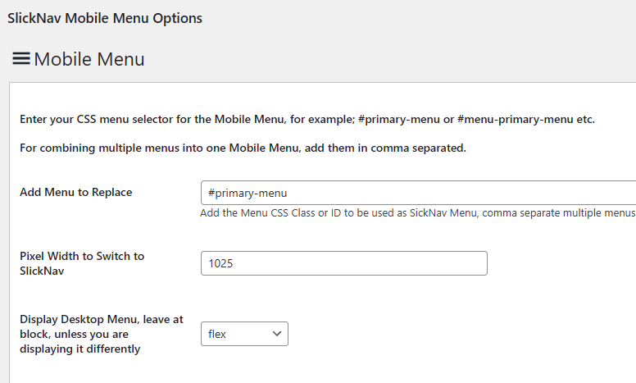Click the word flex in dropdown
Viewport: 636px width, 383px height.
[217, 334]
